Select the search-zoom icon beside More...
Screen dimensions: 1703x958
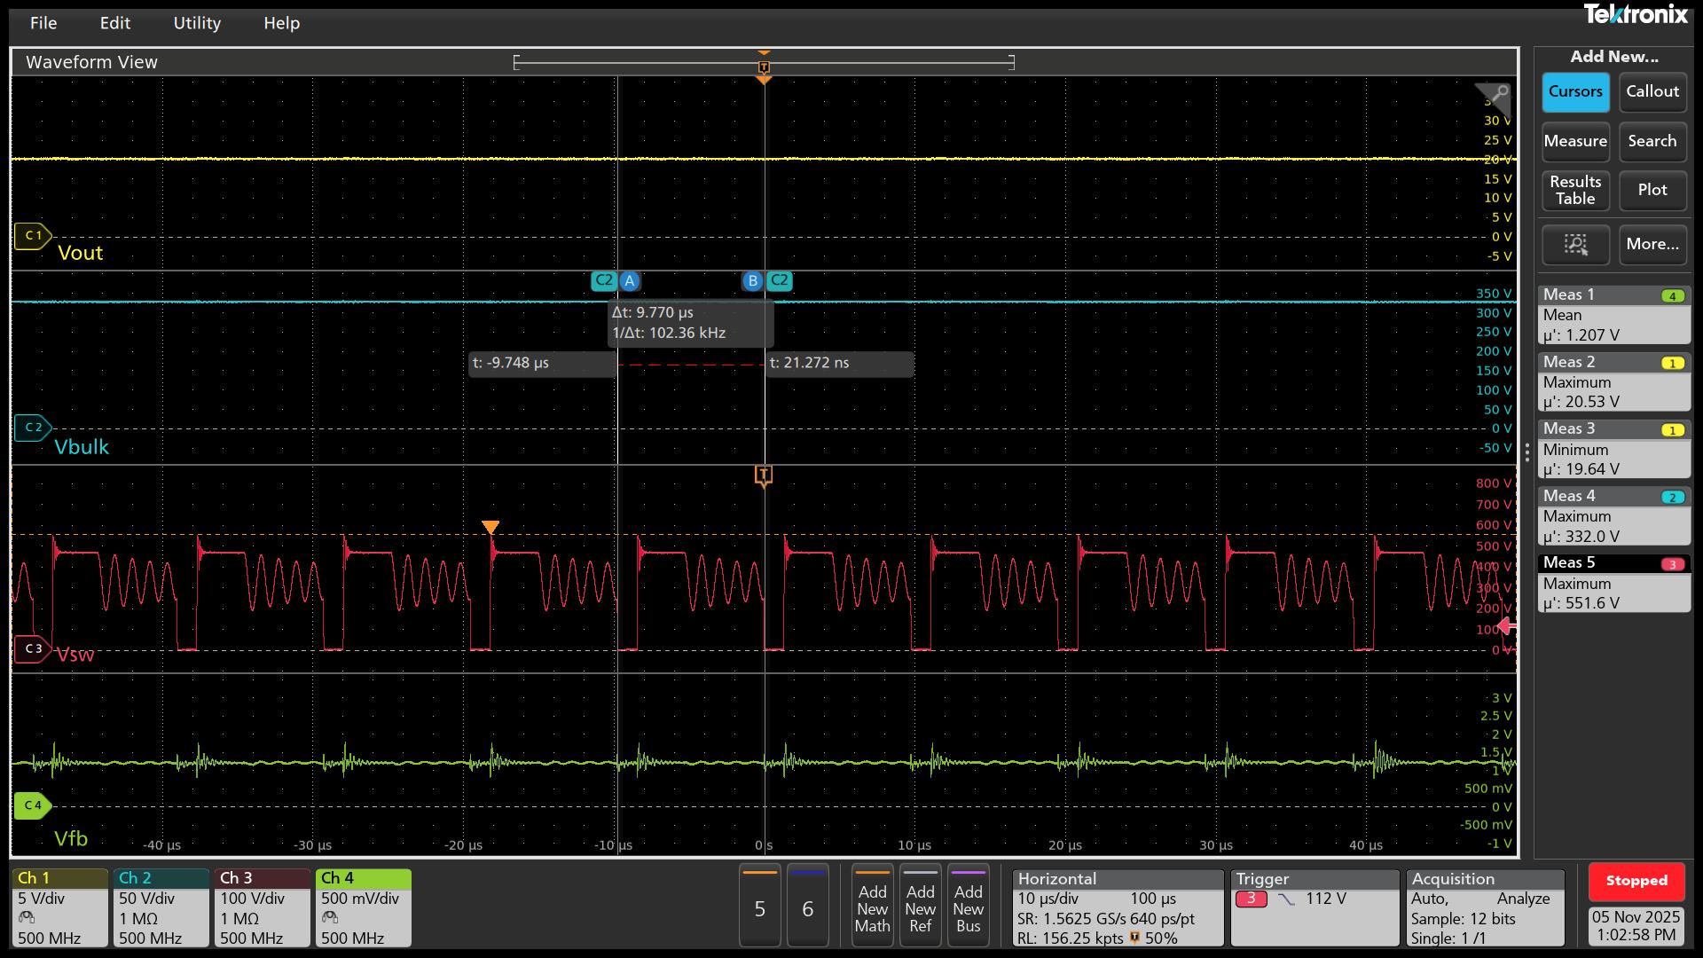(x=1575, y=245)
